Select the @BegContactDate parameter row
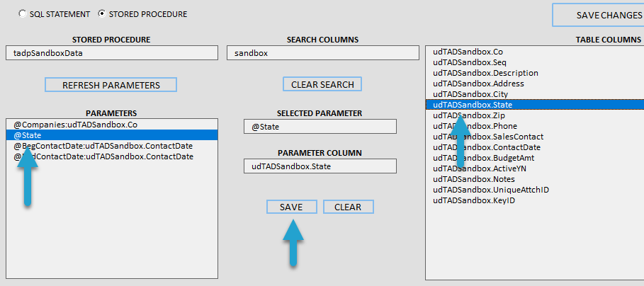Viewport: 644px width, 286px height. coord(112,146)
